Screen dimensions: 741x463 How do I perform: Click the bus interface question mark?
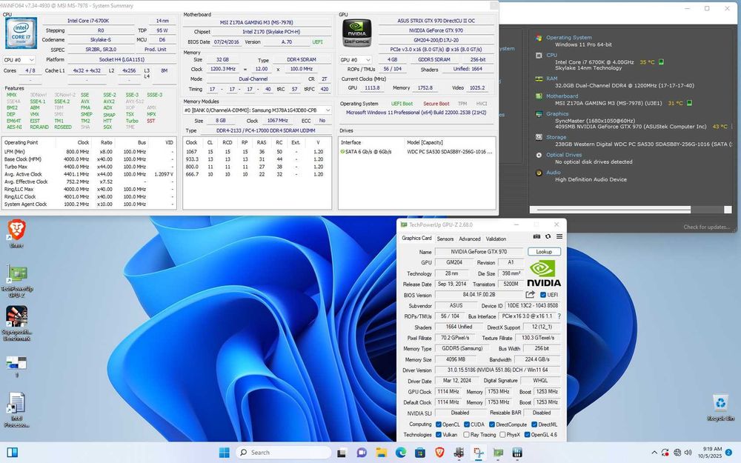(x=559, y=316)
